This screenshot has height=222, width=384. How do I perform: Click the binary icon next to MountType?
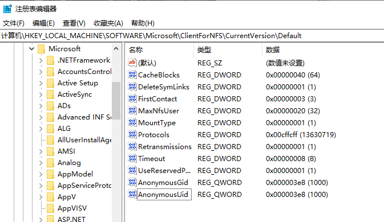(132, 122)
